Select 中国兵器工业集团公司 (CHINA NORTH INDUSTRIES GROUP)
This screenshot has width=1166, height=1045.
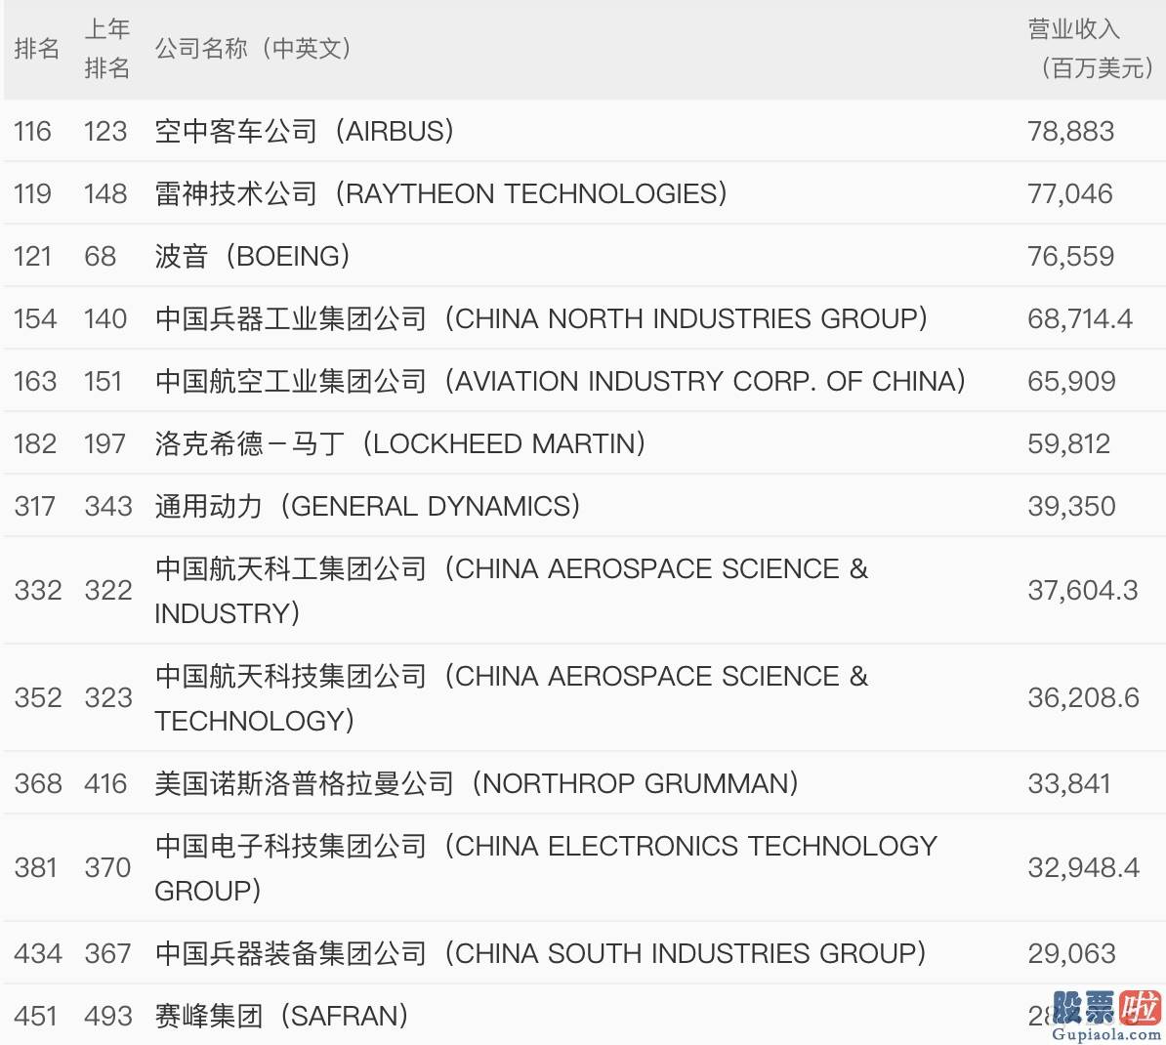(x=541, y=318)
